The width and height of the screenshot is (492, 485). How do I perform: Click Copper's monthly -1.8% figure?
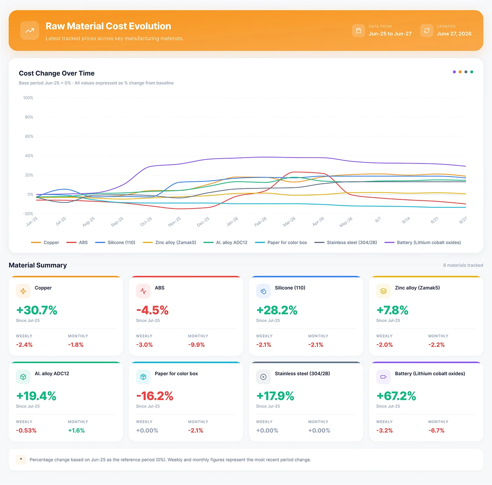pos(76,345)
